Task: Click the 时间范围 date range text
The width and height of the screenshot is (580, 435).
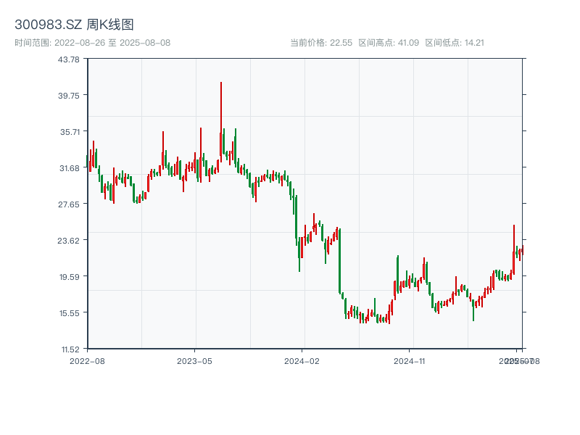Action: pos(92,43)
